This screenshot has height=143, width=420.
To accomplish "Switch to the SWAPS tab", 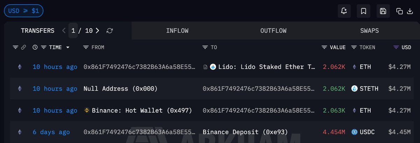I will (369, 31).
